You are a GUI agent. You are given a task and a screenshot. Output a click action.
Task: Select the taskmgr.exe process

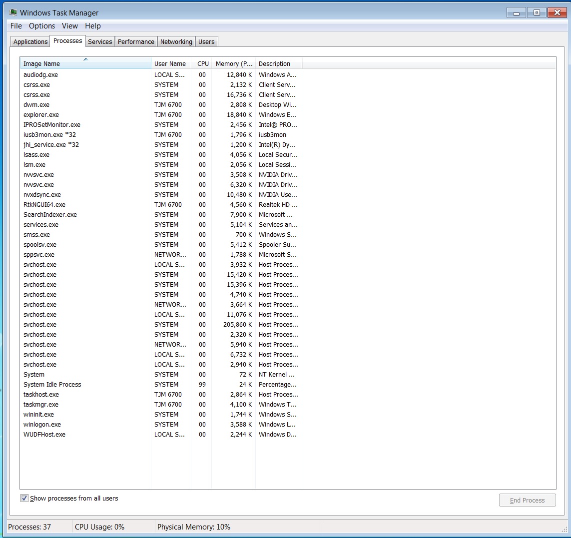click(161, 405)
